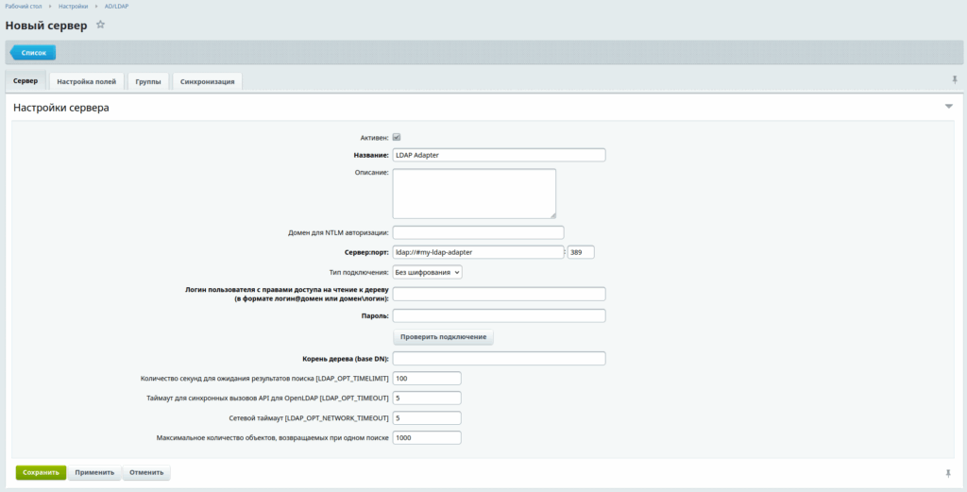Open the Рабочий стол breadcrumb link
This screenshot has height=492, width=967.
[x=25, y=7]
